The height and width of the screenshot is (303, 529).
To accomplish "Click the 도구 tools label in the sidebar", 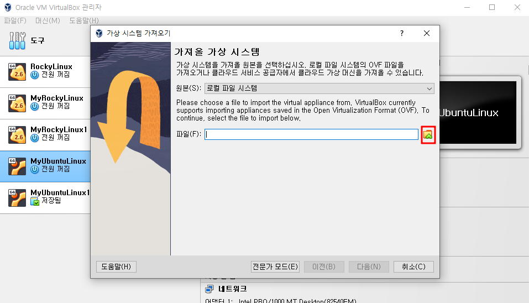I will click(38, 40).
